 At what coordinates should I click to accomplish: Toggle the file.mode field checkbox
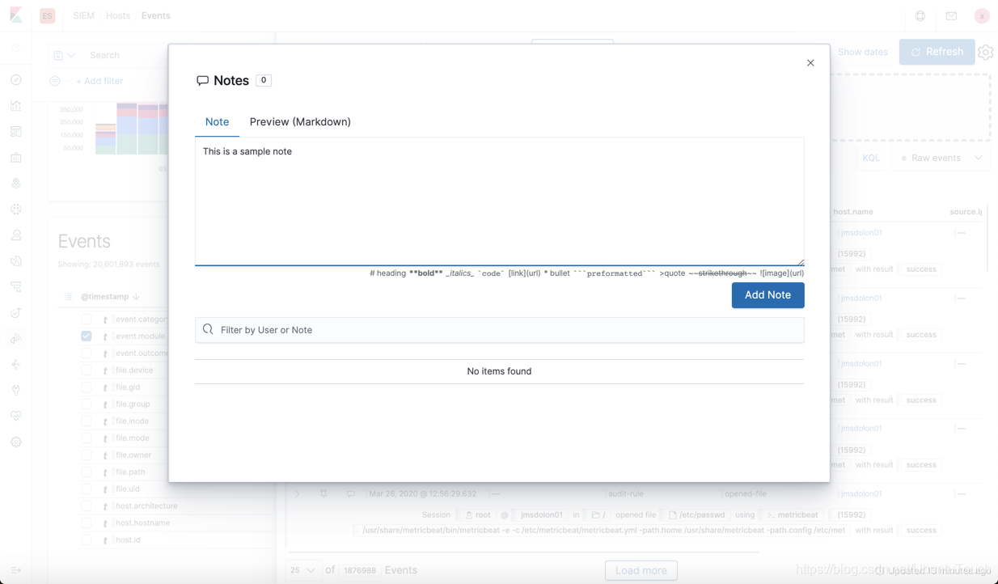(x=86, y=438)
